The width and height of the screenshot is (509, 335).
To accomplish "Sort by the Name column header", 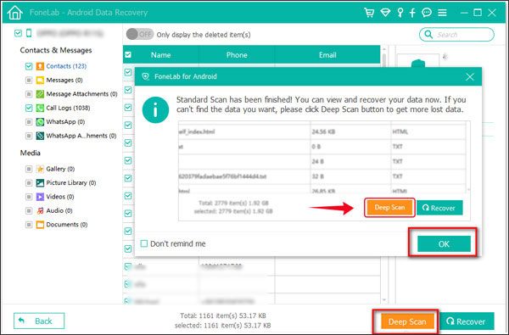I will pyautogui.click(x=160, y=55).
